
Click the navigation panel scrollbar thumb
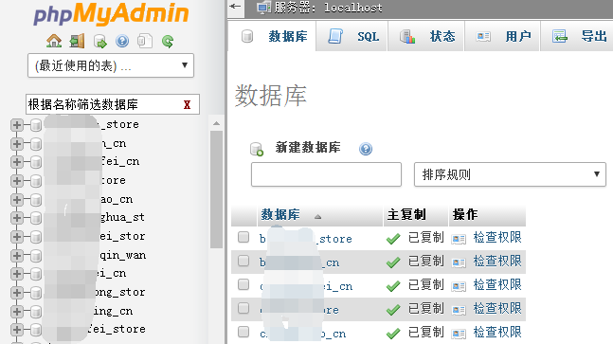coord(216,190)
